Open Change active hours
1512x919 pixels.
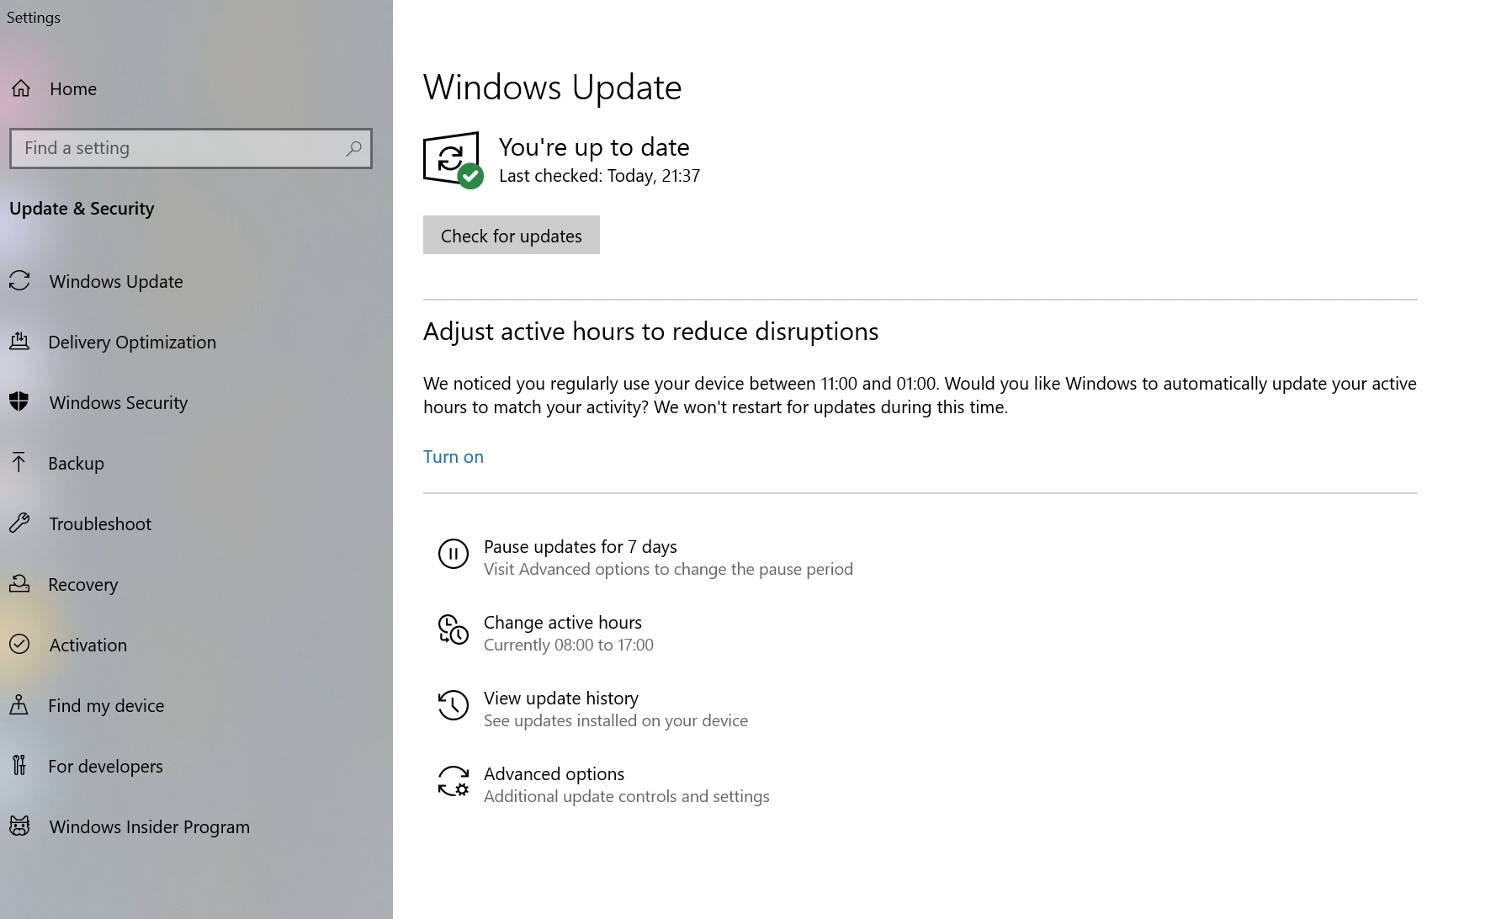click(x=563, y=622)
